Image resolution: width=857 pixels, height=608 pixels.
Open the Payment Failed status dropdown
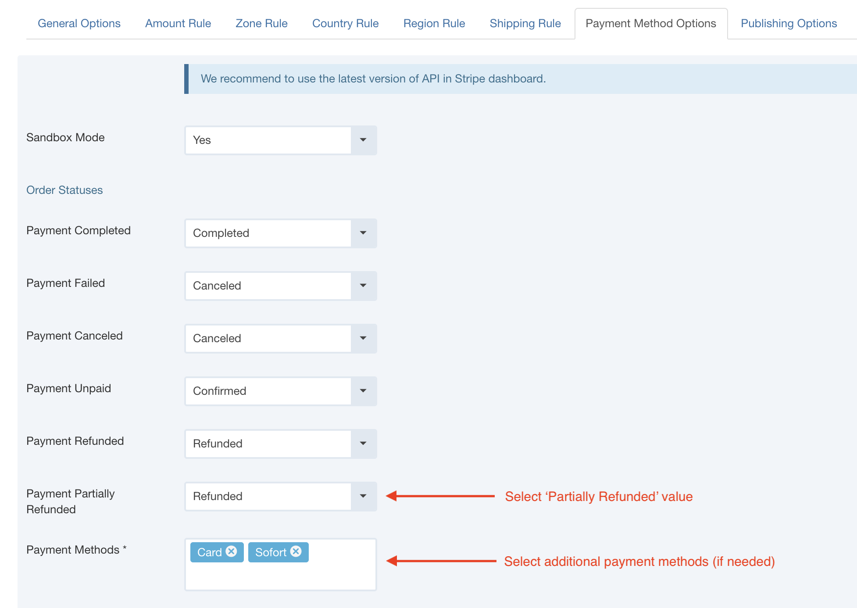(x=280, y=286)
